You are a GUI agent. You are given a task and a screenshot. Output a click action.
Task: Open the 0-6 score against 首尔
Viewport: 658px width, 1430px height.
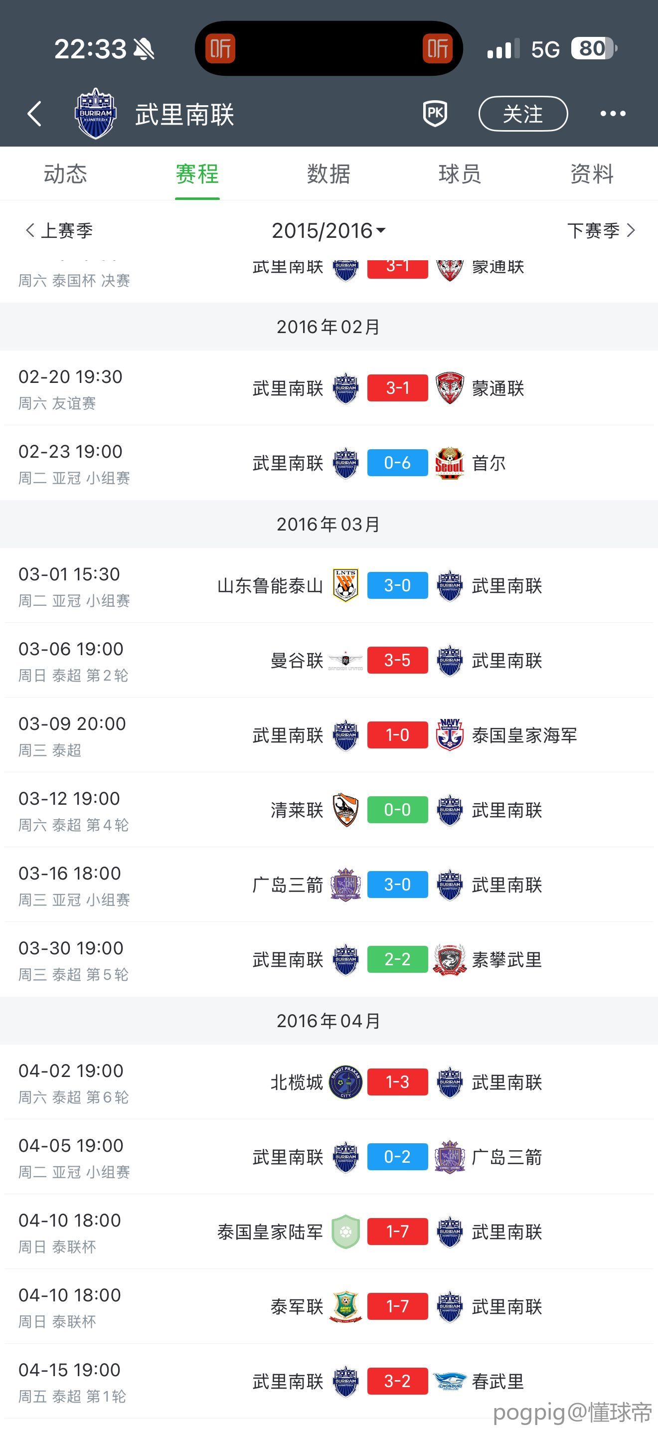click(397, 463)
